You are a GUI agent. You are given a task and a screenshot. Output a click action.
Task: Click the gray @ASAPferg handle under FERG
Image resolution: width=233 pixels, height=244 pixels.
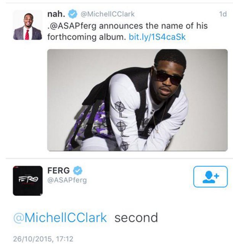pyautogui.click(x=67, y=180)
